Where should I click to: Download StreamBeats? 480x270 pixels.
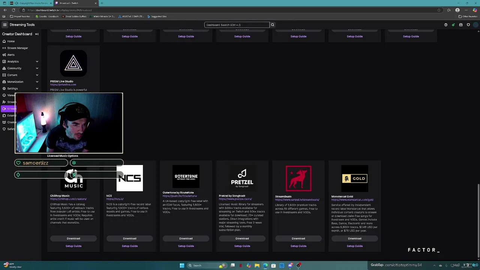[298, 238]
